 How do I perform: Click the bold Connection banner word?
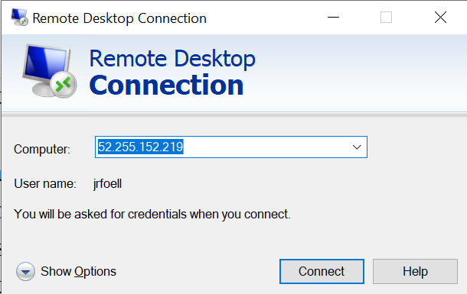click(x=166, y=86)
